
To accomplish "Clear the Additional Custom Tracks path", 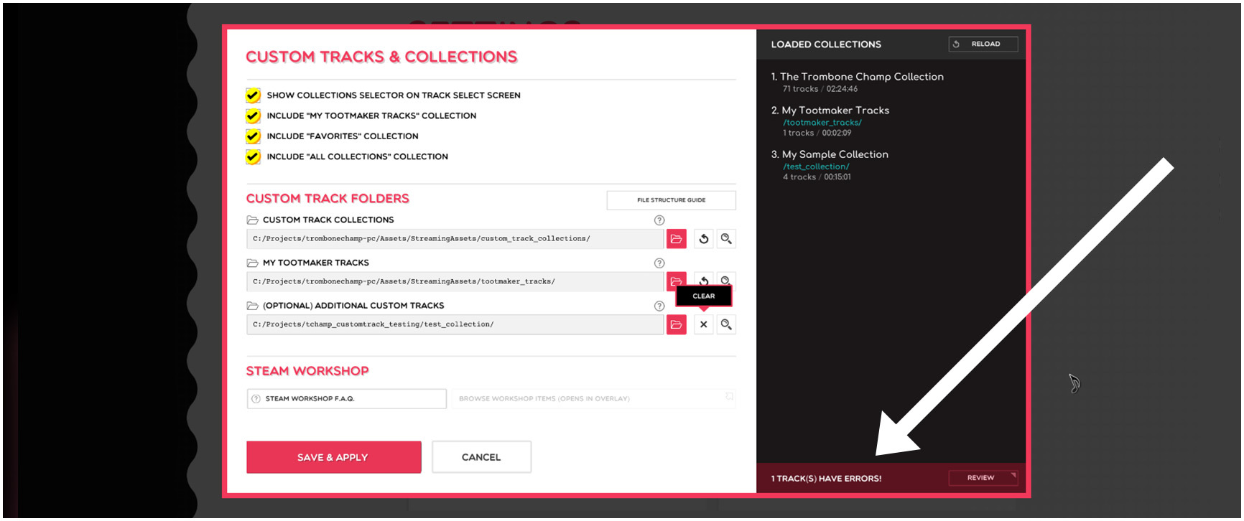I will click(704, 325).
